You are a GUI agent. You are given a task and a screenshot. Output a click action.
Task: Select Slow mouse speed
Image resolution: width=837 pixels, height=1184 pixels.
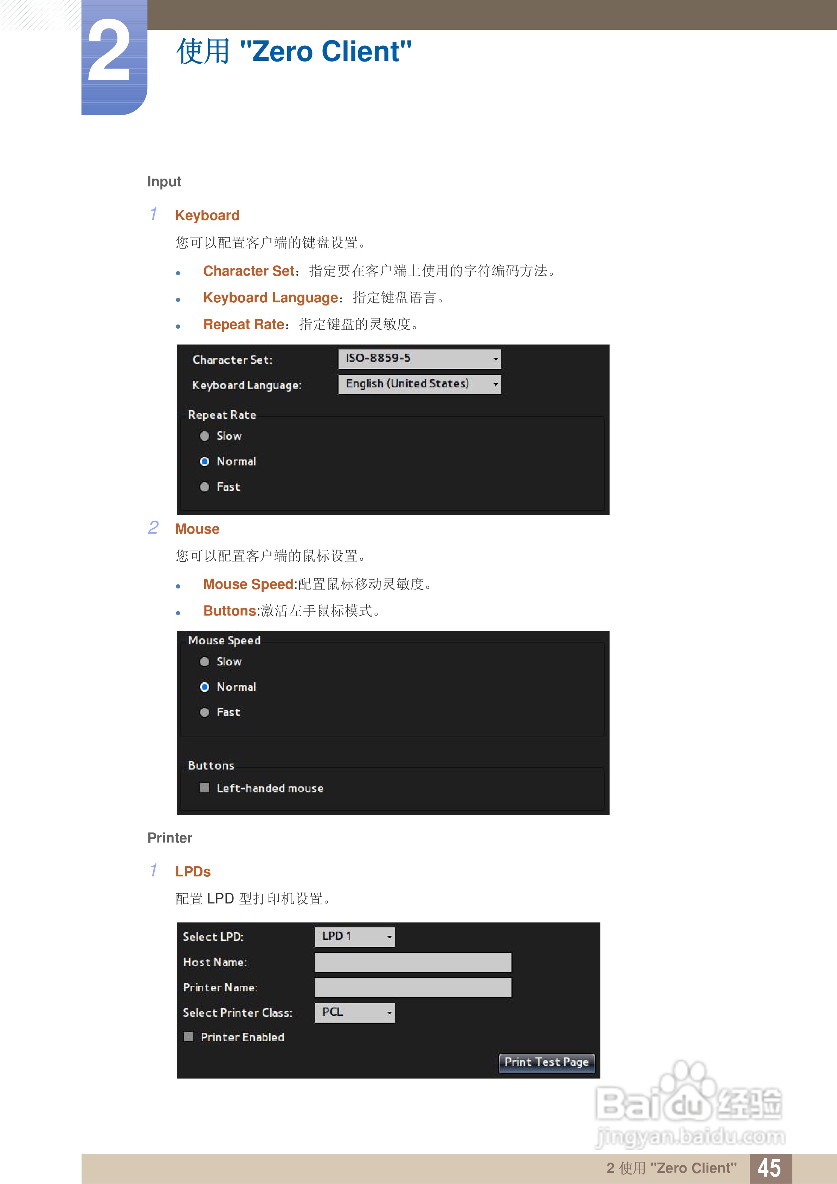[x=205, y=662]
